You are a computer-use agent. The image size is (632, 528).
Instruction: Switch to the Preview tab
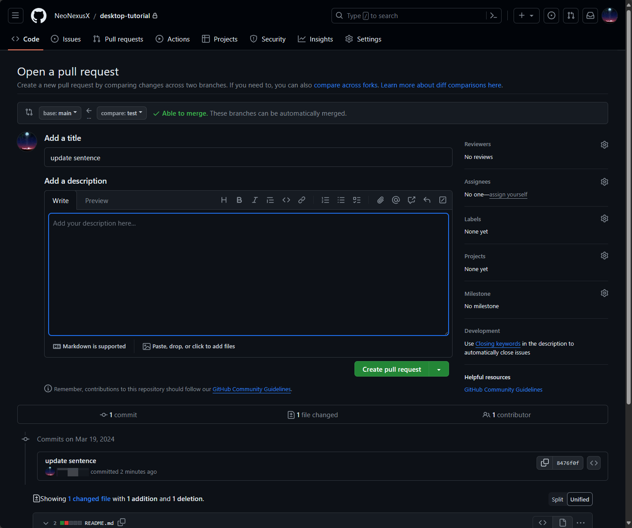97,200
